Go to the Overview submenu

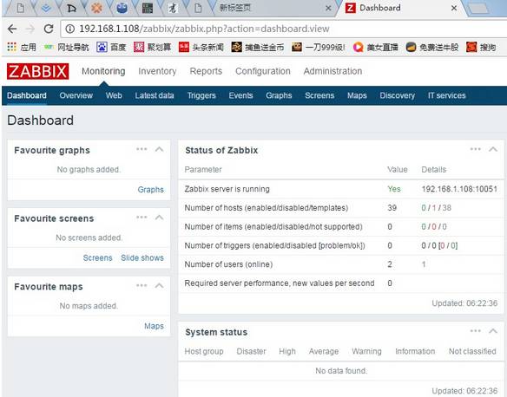click(x=76, y=95)
